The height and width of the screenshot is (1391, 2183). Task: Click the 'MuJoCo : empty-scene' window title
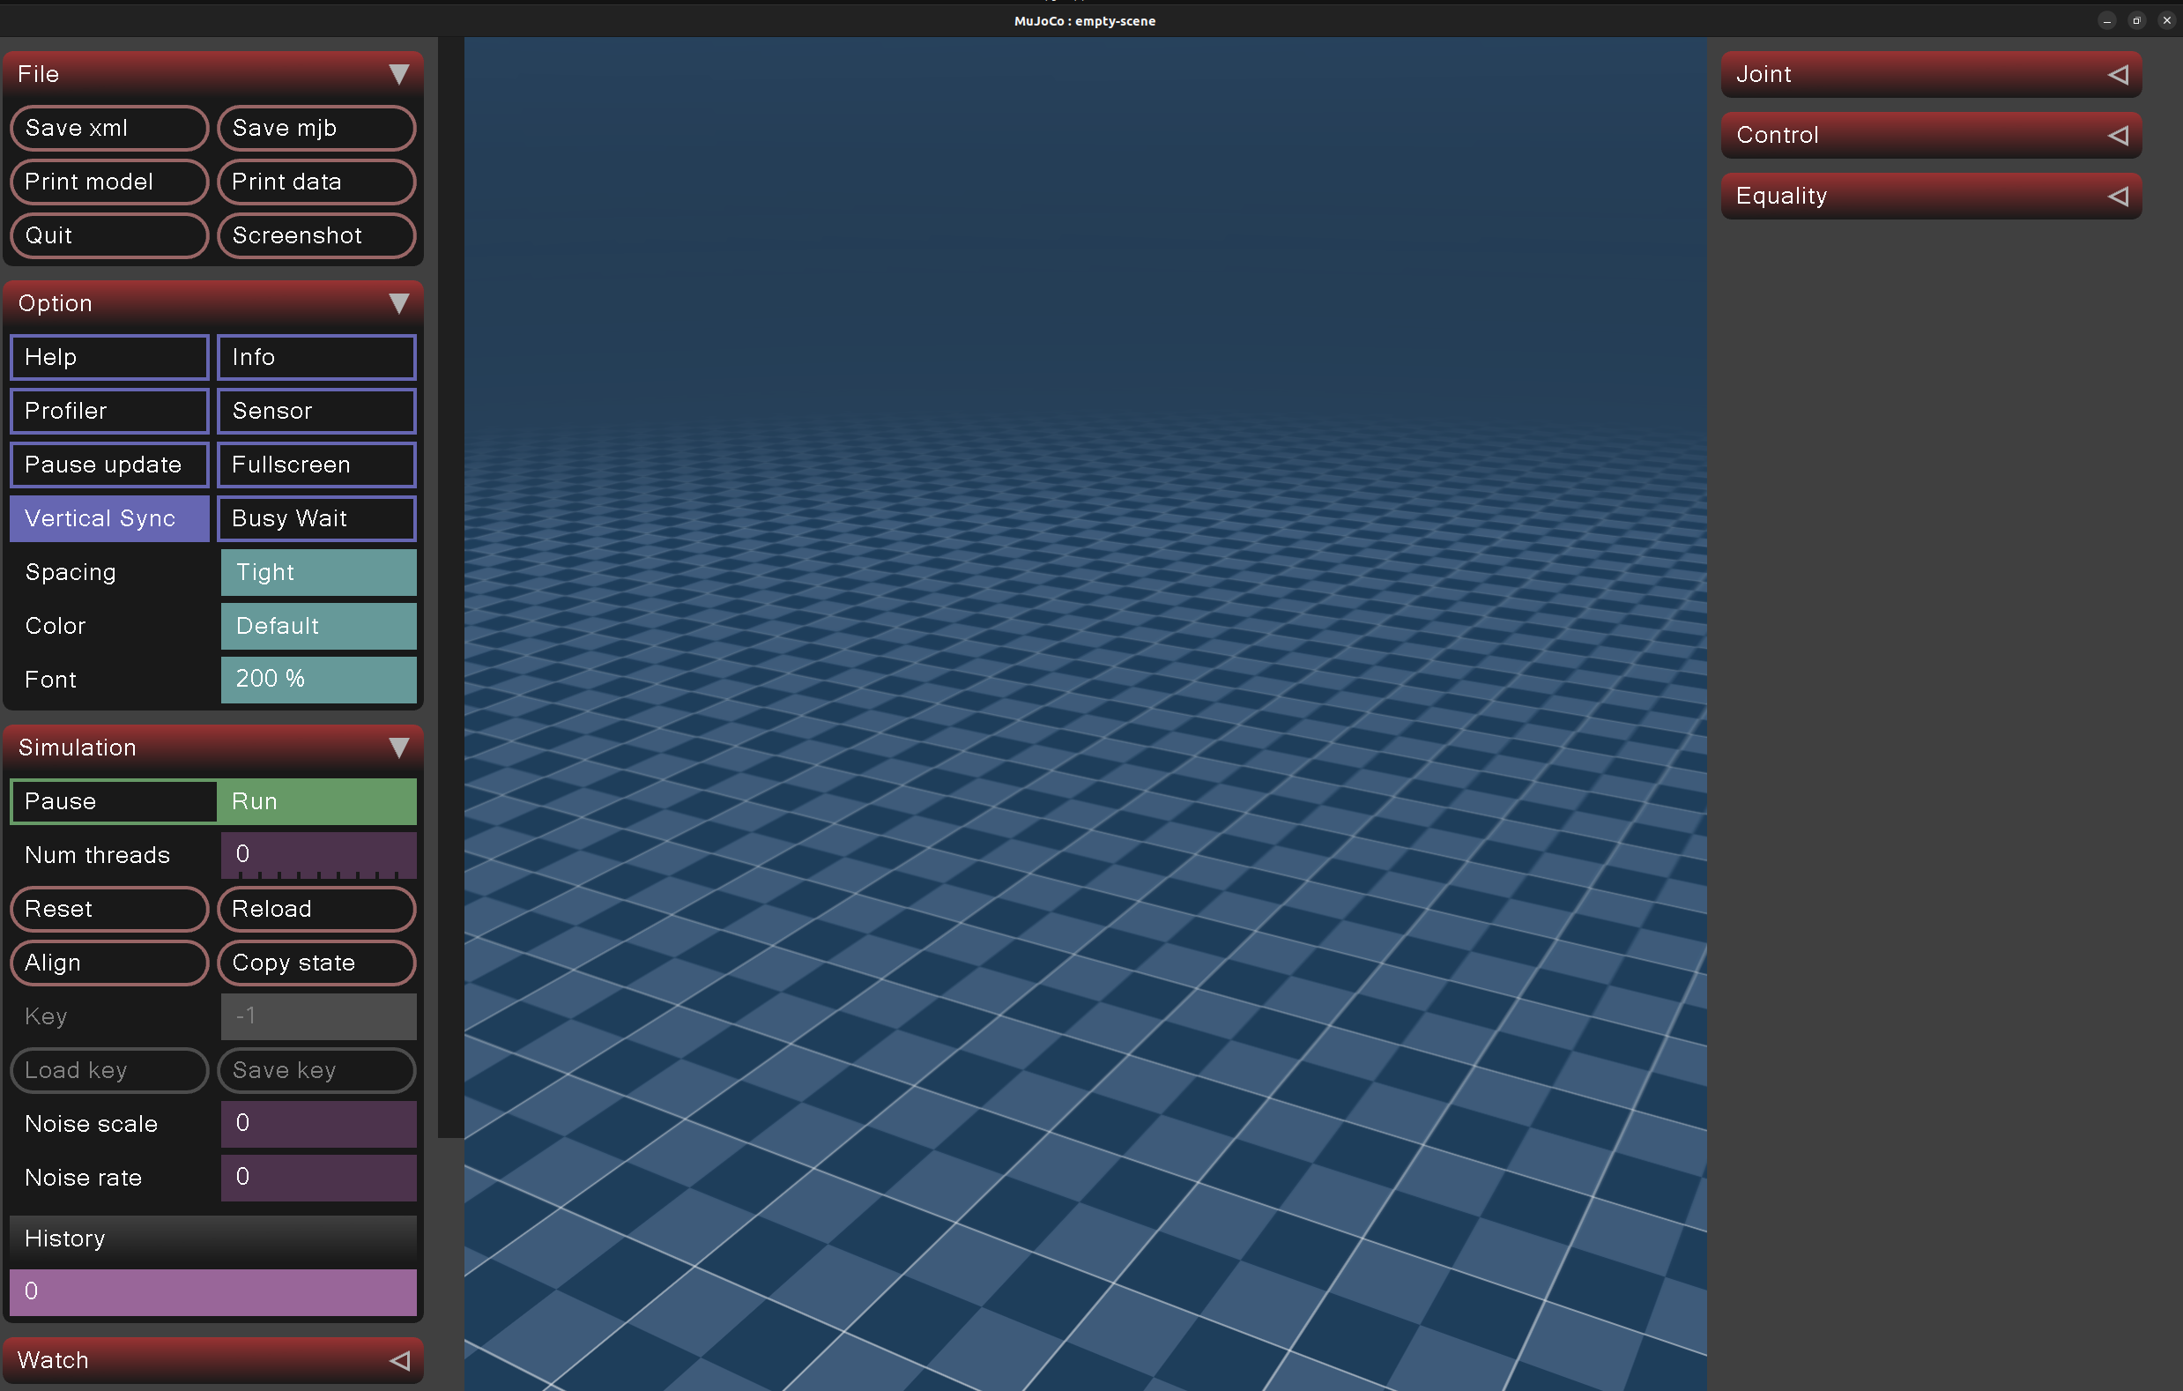click(x=1084, y=21)
